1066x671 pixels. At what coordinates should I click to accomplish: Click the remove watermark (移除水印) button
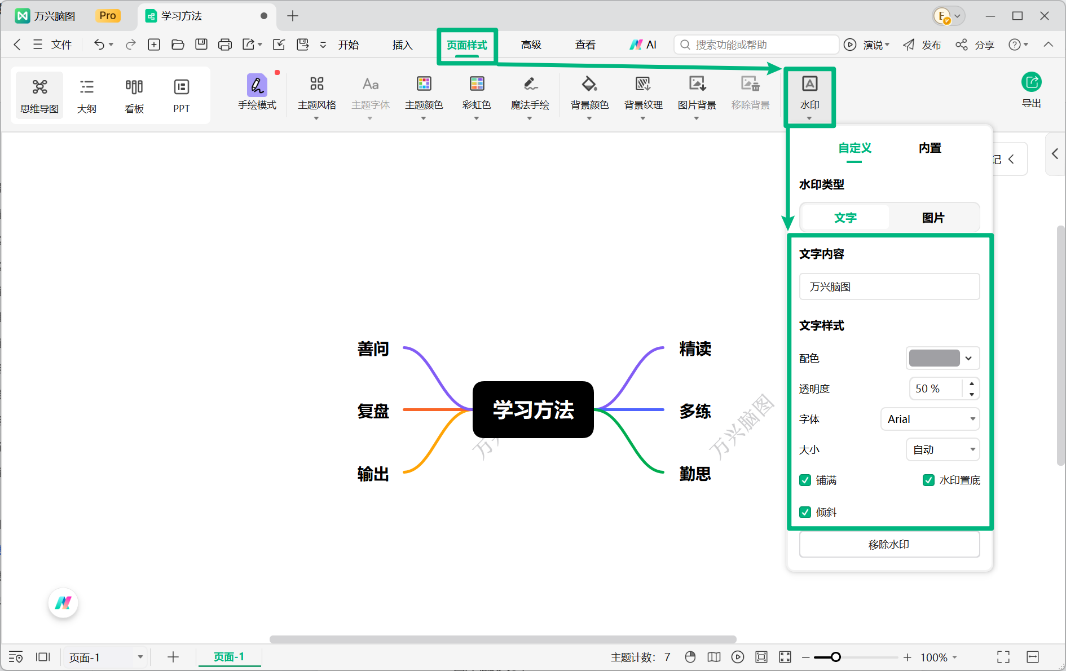(889, 545)
